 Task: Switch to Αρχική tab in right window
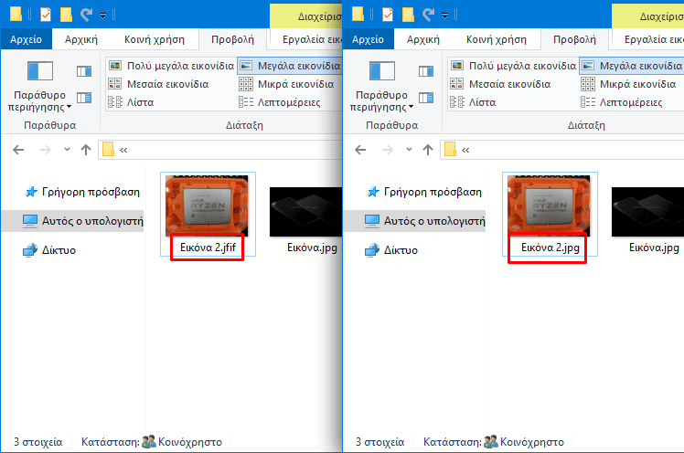[423, 39]
